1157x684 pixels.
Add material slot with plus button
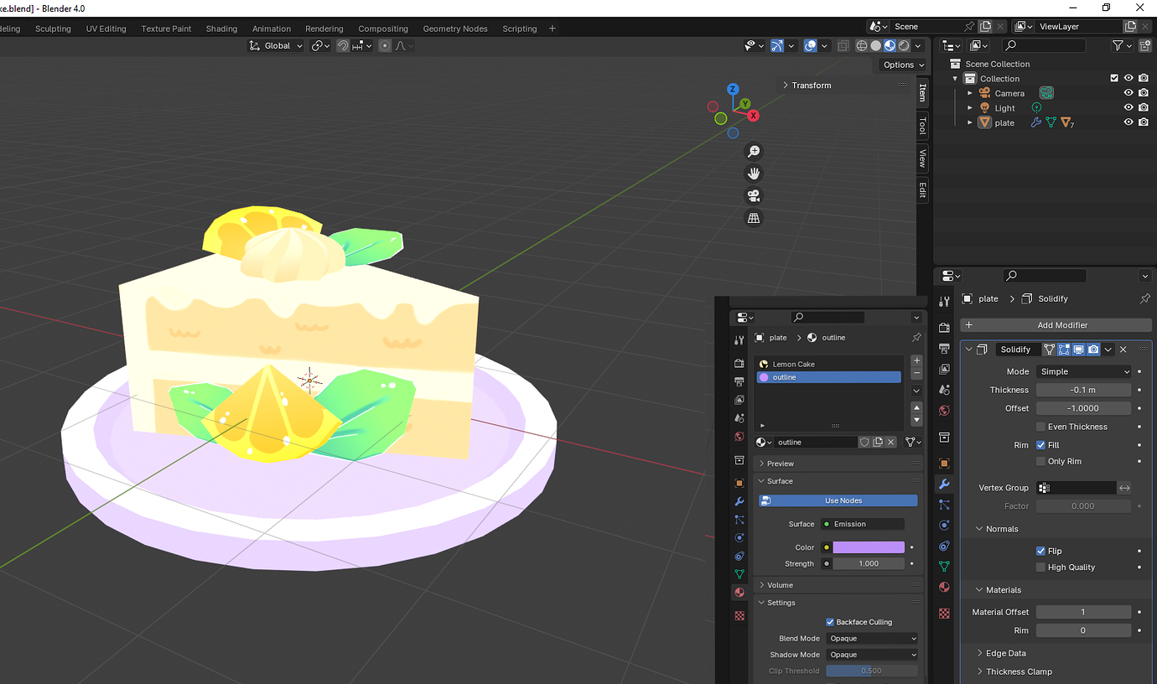point(916,360)
